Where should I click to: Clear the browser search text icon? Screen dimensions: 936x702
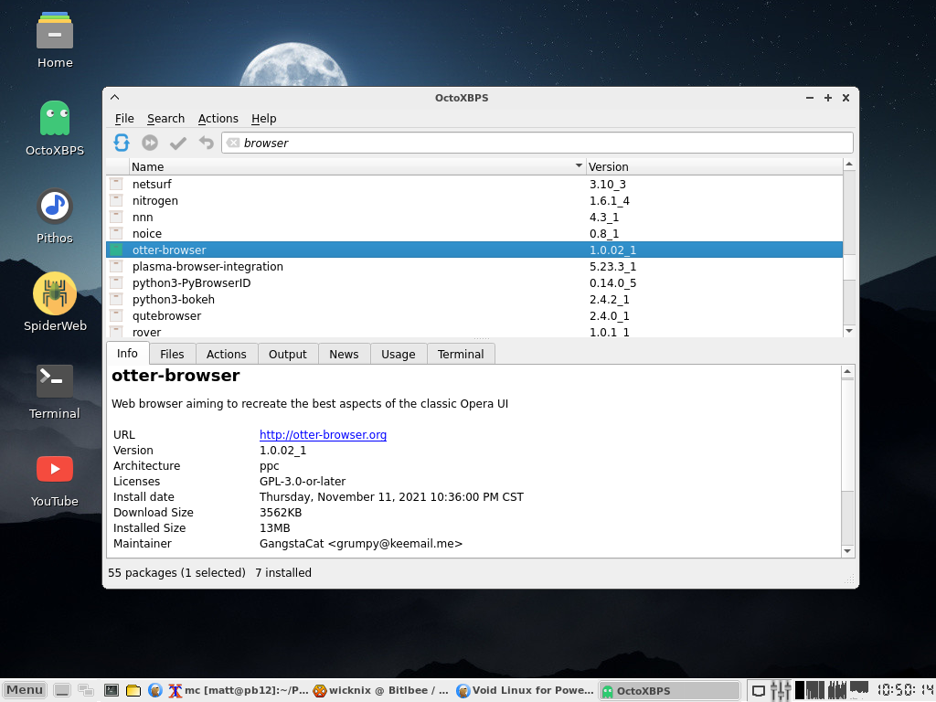[x=233, y=143]
